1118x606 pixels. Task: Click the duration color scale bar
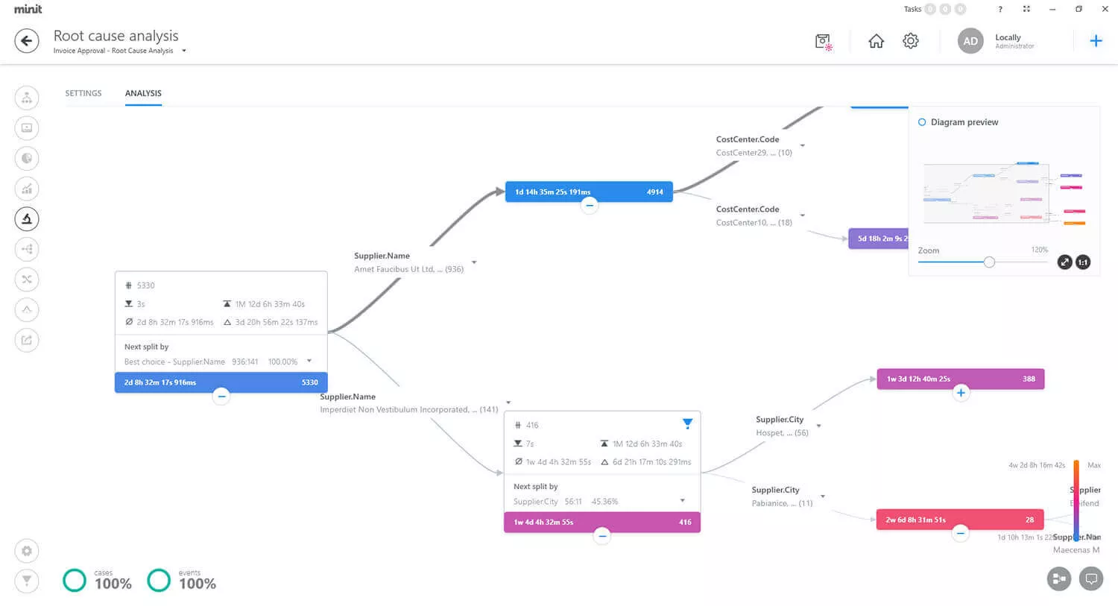1076,500
